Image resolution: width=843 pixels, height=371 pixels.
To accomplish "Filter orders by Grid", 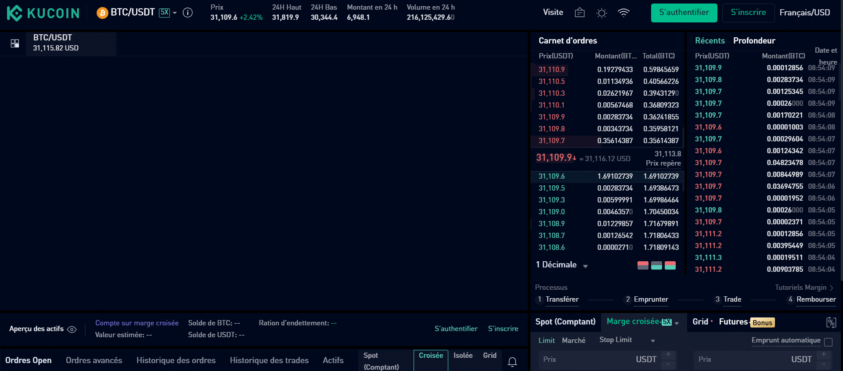I will tap(490, 356).
